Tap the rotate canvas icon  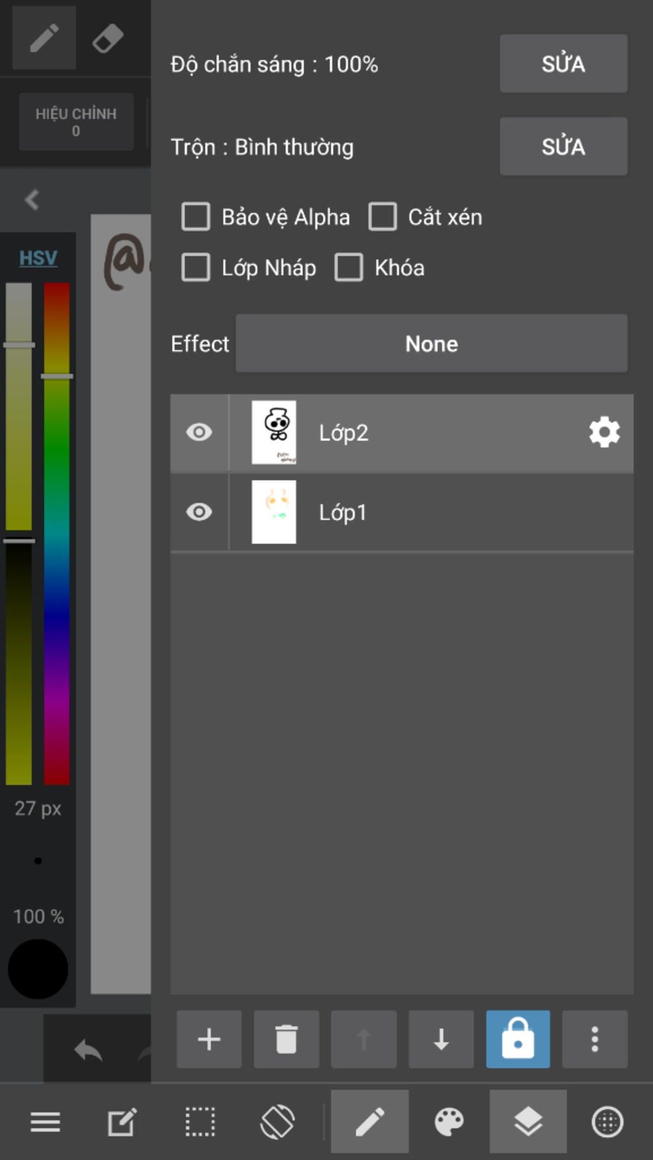point(277,1122)
